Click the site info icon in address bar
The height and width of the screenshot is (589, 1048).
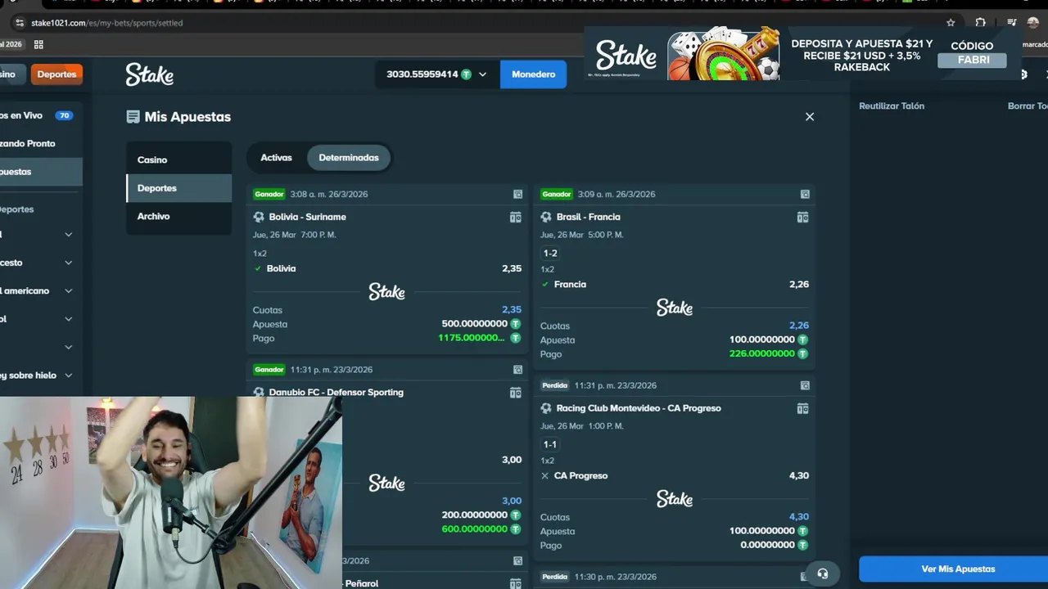[x=20, y=23]
